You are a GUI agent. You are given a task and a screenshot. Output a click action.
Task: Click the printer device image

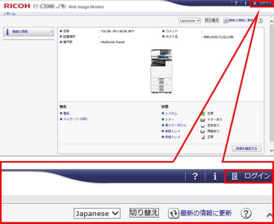pyautogui.click(x=161, y=71)
